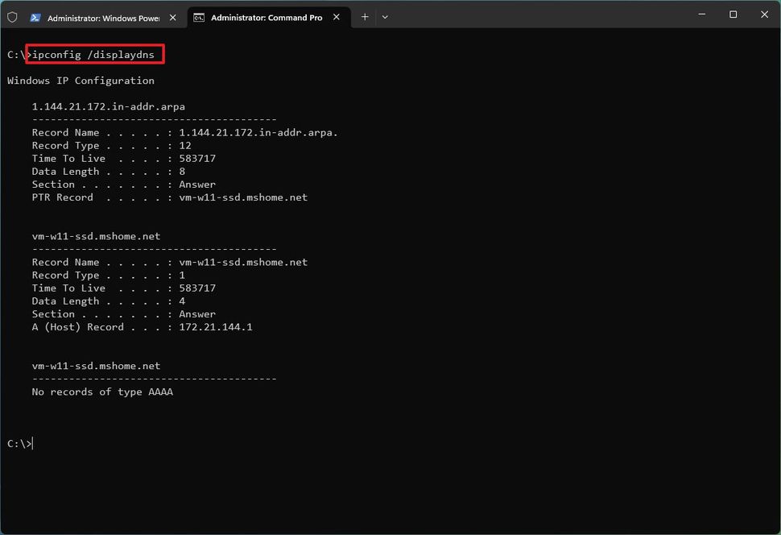Click the No records of type AAAA text
This screenshot has width=781, height=535.
101,392
